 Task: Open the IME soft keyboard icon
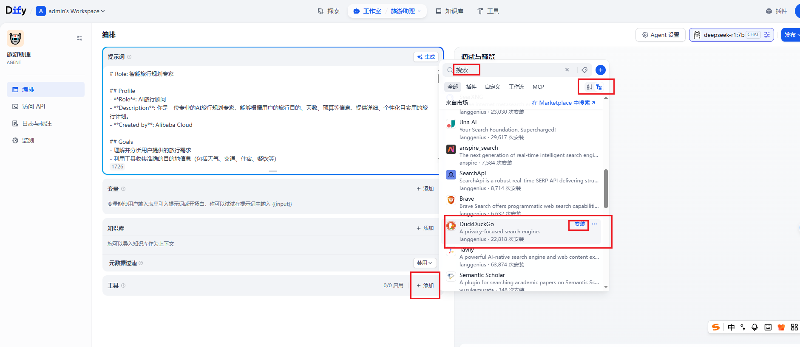coord(768,327)
